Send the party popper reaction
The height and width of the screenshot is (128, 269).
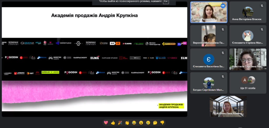pos(120,123)
